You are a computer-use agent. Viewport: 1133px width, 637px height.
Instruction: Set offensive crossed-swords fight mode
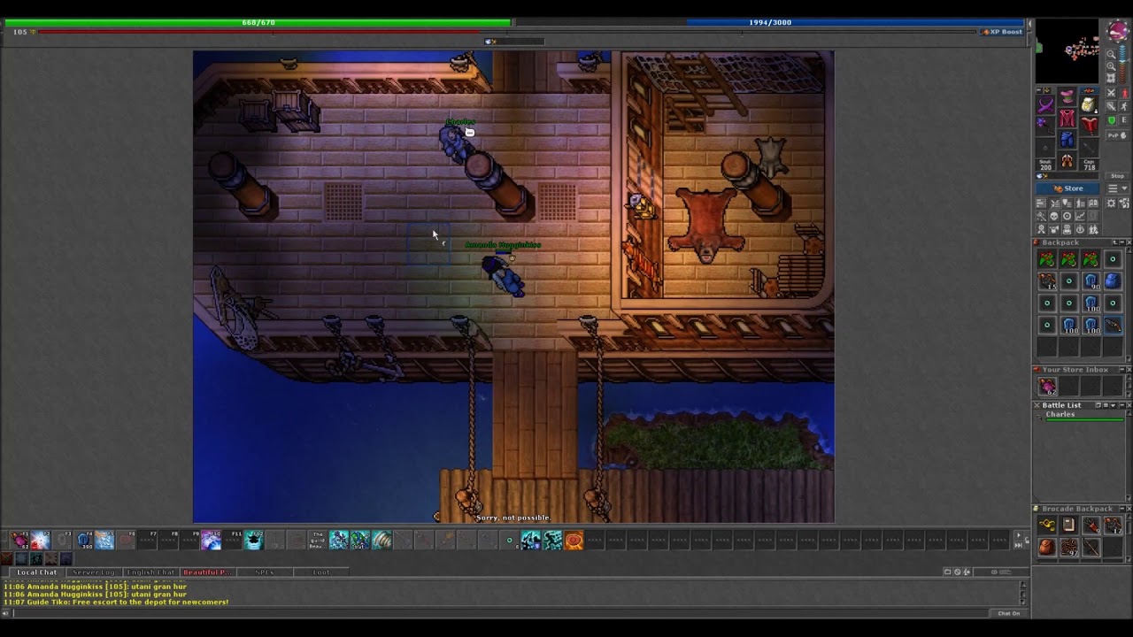coord(1111,93)
